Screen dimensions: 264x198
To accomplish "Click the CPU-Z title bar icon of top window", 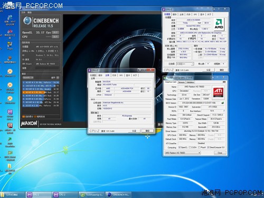I will pos(164,10).
